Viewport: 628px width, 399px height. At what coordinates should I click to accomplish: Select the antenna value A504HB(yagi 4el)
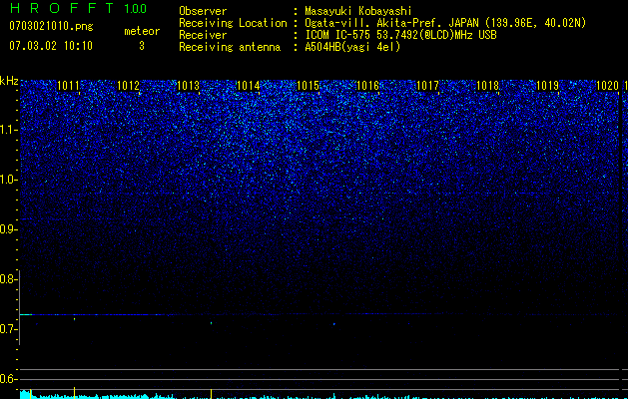tap(352, 47)
